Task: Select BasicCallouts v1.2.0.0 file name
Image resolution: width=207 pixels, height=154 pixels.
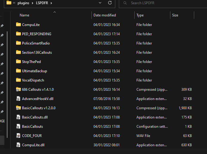Action: point(39,108)
